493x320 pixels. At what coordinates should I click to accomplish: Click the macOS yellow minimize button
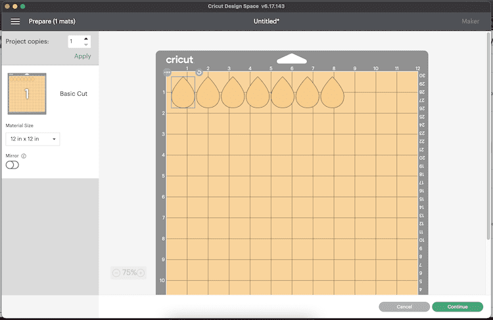coord(14,7)
